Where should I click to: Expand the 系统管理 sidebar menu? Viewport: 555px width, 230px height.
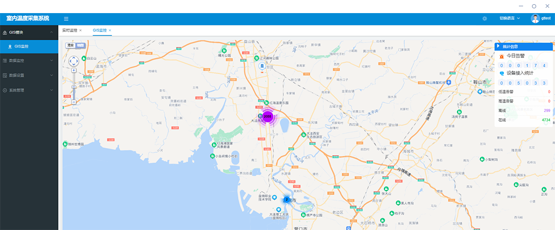(x=29, y=90)
